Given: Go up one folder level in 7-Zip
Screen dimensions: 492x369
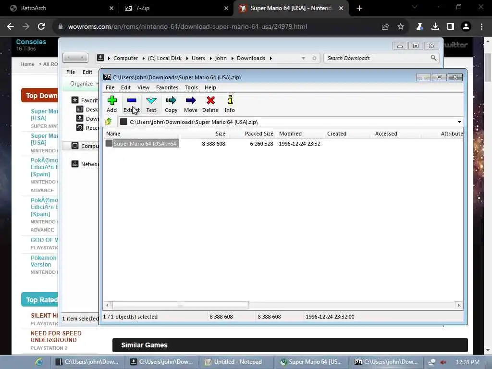Looking at the screenshot, I should tap(109, 122).
